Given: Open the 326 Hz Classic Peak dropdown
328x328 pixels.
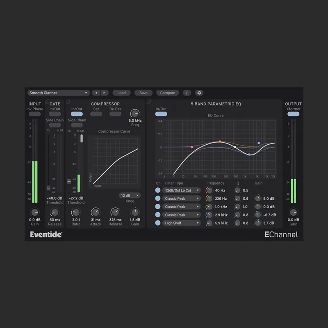Looking at the screenshot, I should pyautogui.click(x=181, y=198).
